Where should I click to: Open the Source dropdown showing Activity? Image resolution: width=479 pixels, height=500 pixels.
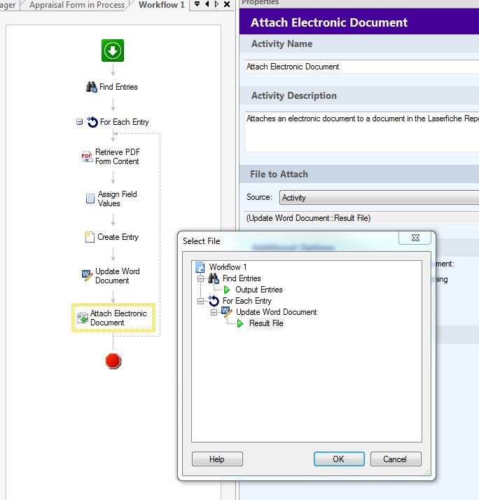(378, 198)
